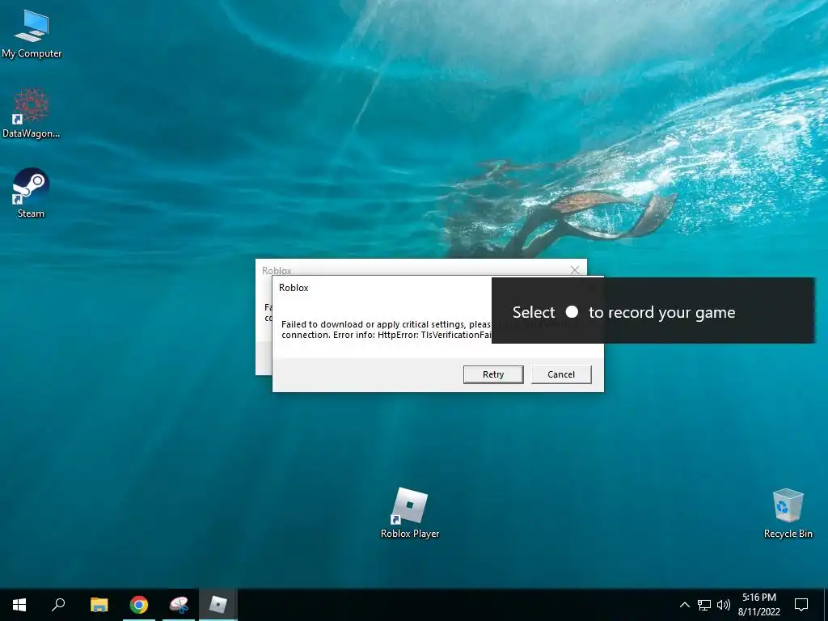
Task: Open the My Computer desktop icon
Action: [32, 33]
